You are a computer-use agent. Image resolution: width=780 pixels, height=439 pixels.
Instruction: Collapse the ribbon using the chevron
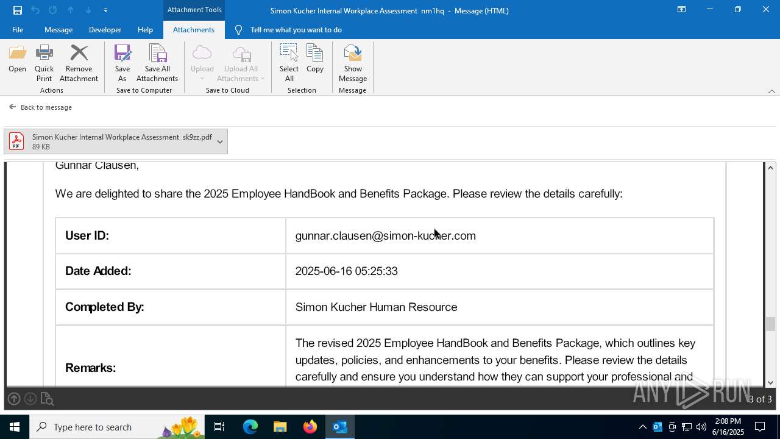[771, 91]
